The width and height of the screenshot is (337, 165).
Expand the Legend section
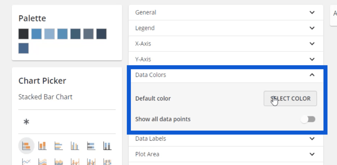point(226,28)
